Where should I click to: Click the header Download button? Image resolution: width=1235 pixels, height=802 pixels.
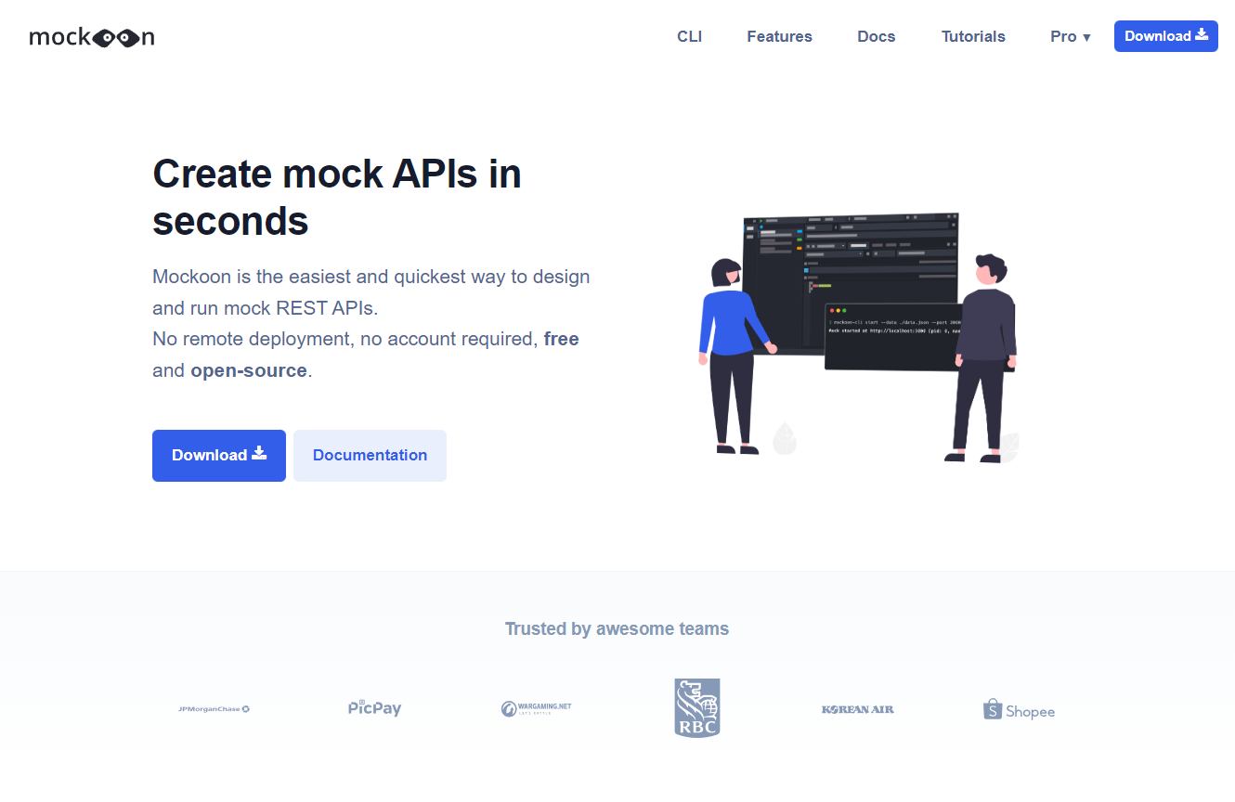pos(1166,36)
